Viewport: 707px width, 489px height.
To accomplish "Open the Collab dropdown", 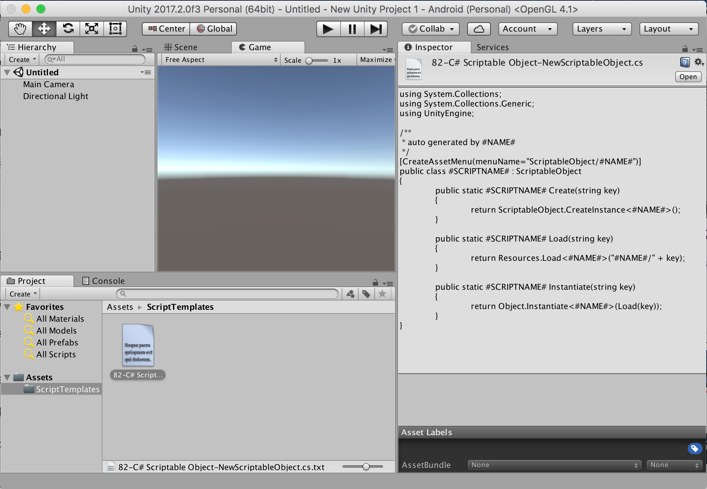I will pyautogui.click(x=431, y=29).
